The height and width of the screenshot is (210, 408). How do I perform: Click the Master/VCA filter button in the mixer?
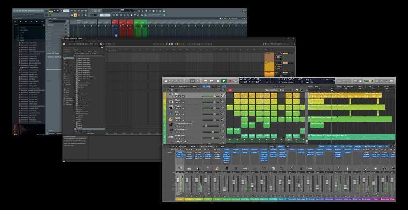click(370, 146)
